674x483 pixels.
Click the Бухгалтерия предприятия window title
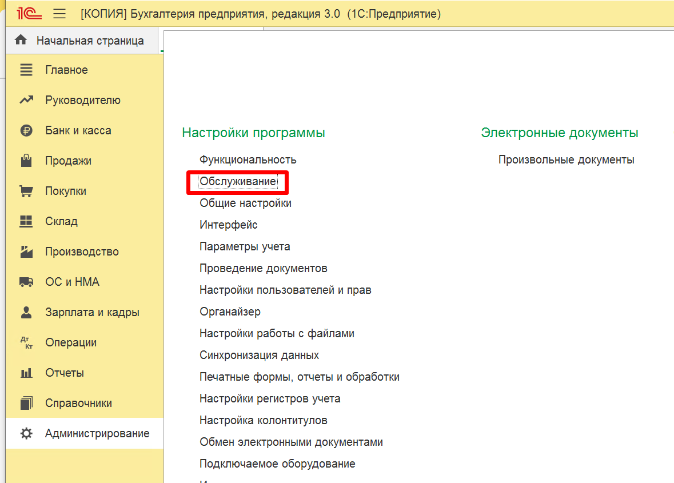click(261, 14)
